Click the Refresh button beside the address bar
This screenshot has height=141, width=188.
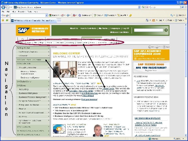point(143,7)
